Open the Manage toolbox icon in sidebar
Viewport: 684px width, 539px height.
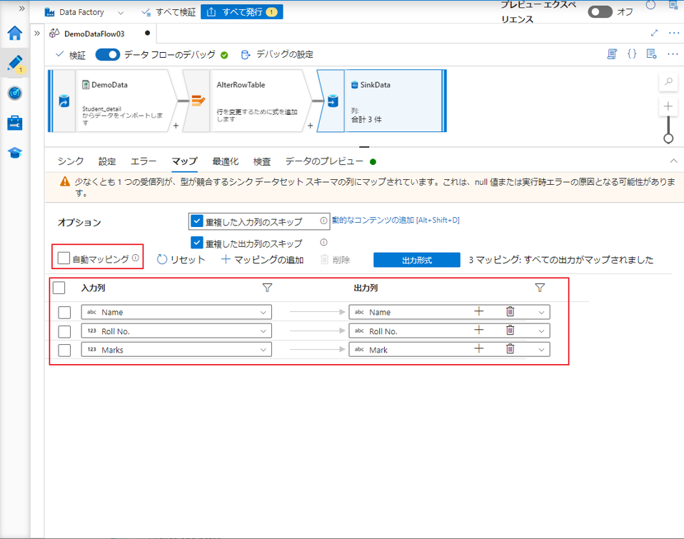(x=14, y=123)
